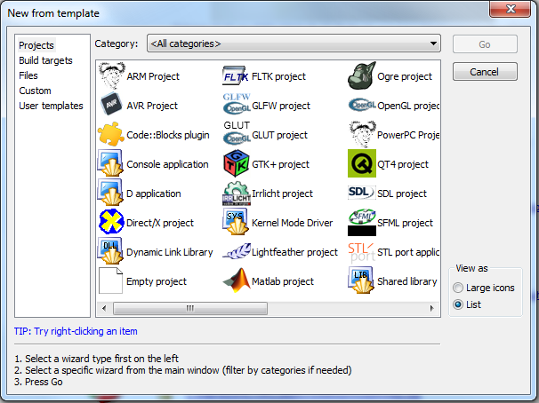Viewport: 539px width, 403px height.
Task: Select the SFML project icon
Action: (362, 222)
